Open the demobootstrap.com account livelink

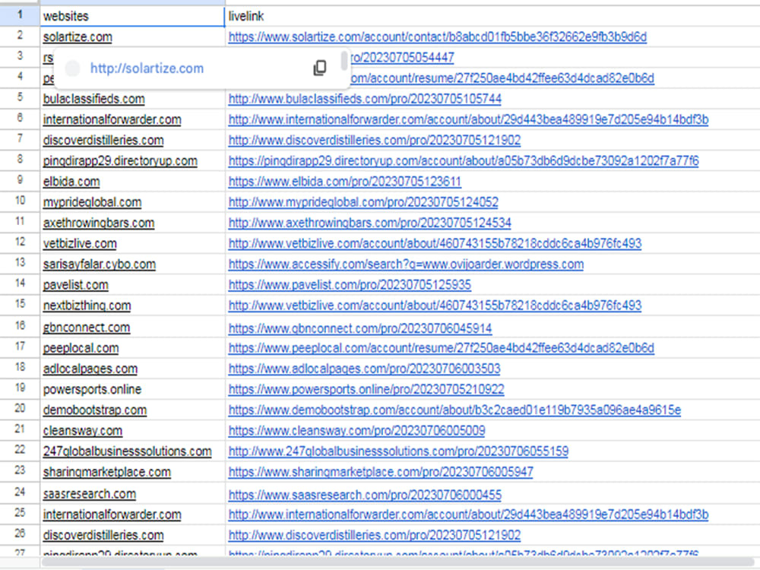point(454,410)
